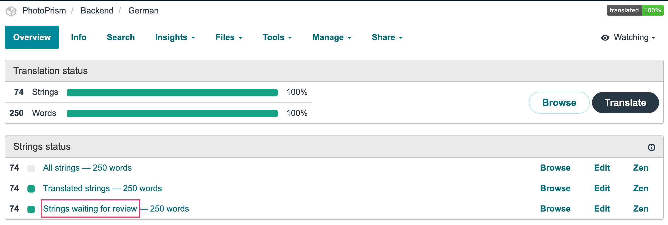Click the eye icon beside Watching
Screen dimensions: 668x225
[x=605, y=38]
